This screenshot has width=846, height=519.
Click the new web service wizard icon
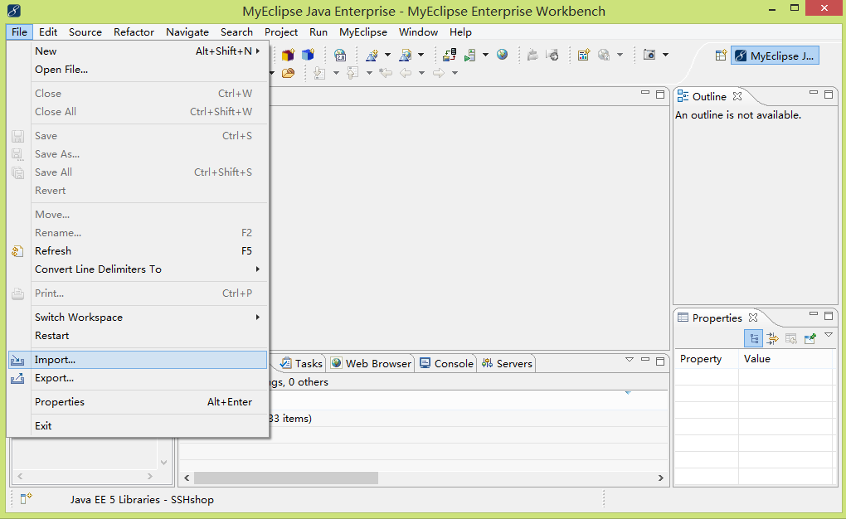(x=406, y=55)
